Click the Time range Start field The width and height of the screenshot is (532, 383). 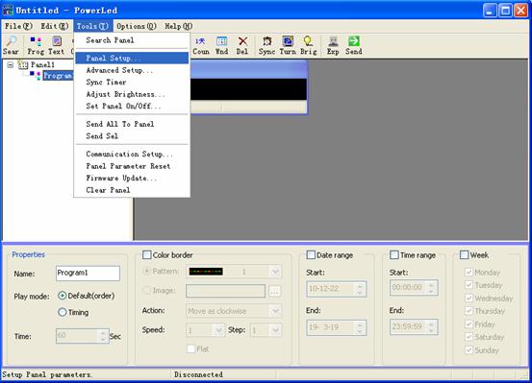[x=414, y=288]
